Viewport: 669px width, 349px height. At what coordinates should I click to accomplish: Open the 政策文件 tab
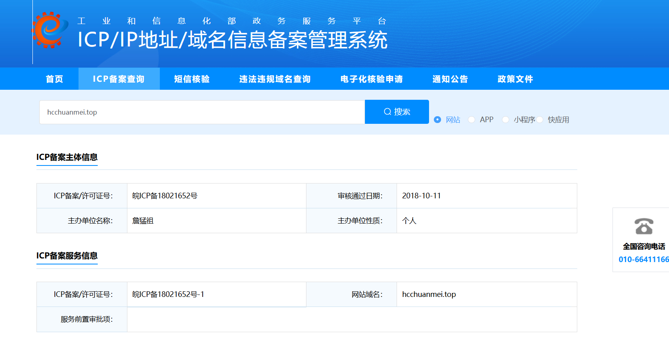(516, 79)
